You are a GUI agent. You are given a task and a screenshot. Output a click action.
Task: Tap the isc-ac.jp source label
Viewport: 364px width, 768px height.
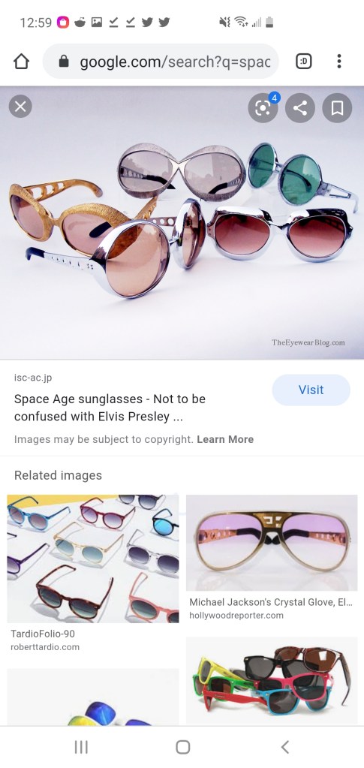pos(33,378)
